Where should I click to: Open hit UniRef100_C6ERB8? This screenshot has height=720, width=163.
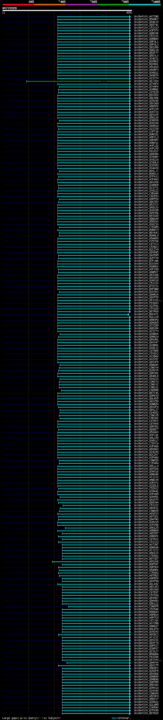(146, 390)
